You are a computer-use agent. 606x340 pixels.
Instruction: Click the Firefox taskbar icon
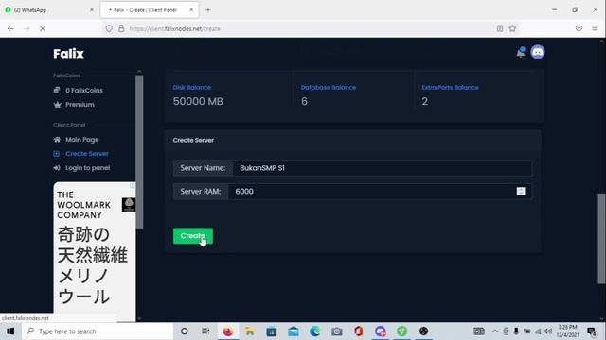click(x=228, y=331)
